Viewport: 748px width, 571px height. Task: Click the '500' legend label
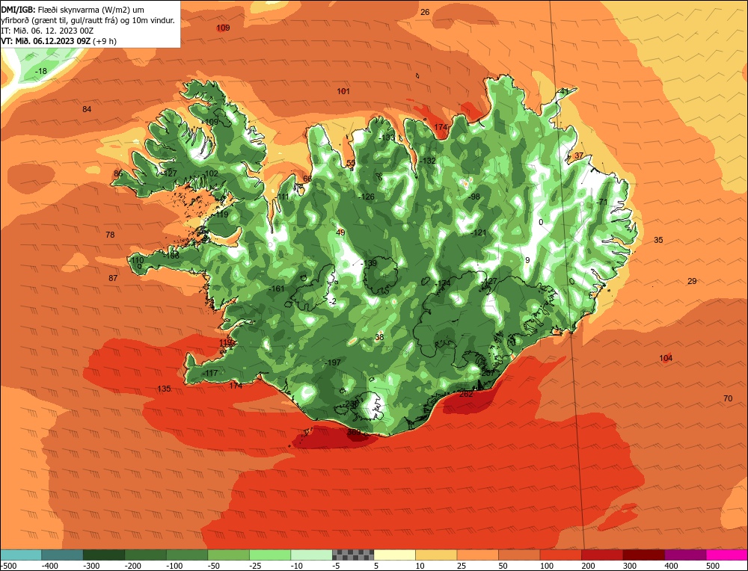click(x=713, y=566)
